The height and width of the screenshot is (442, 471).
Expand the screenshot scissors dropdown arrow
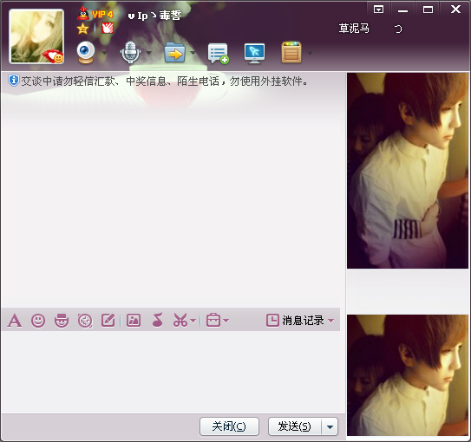[193, 321]
